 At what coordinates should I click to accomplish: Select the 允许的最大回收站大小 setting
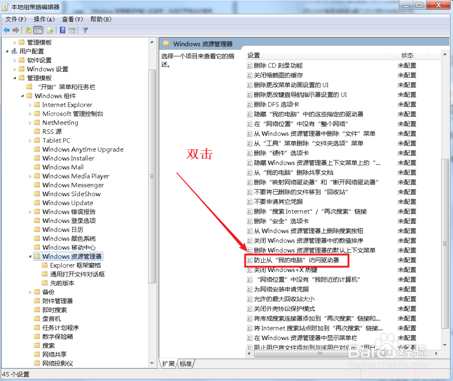point(284,299)
